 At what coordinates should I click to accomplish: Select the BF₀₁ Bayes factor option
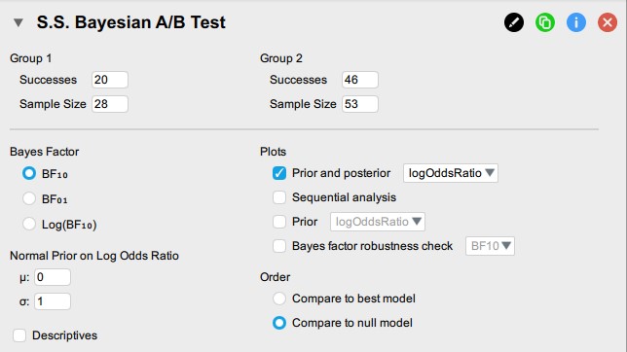pyautogui.click(x=29, y=198)
